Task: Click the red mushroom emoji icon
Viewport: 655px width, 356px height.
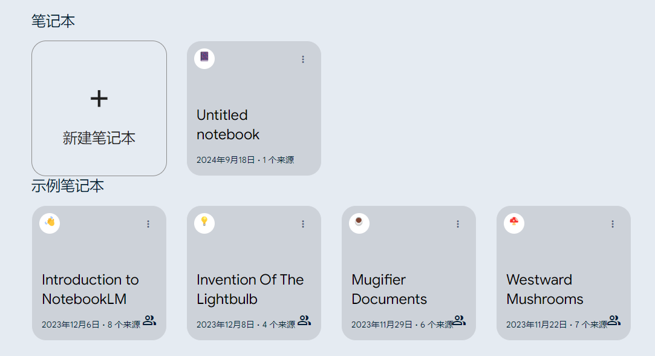Action: pos(514,223)
